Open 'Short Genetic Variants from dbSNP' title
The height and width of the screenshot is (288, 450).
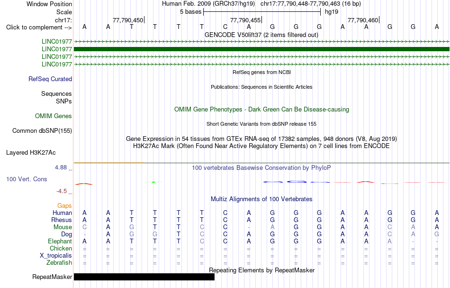point(261,124)
